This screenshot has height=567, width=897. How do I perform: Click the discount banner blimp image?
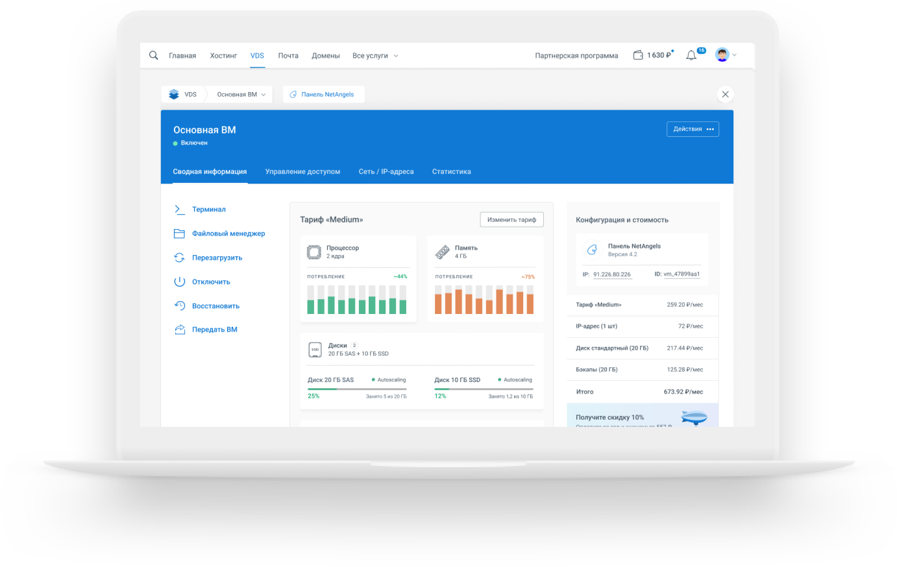pyautogui.click(x=694, y=417)
